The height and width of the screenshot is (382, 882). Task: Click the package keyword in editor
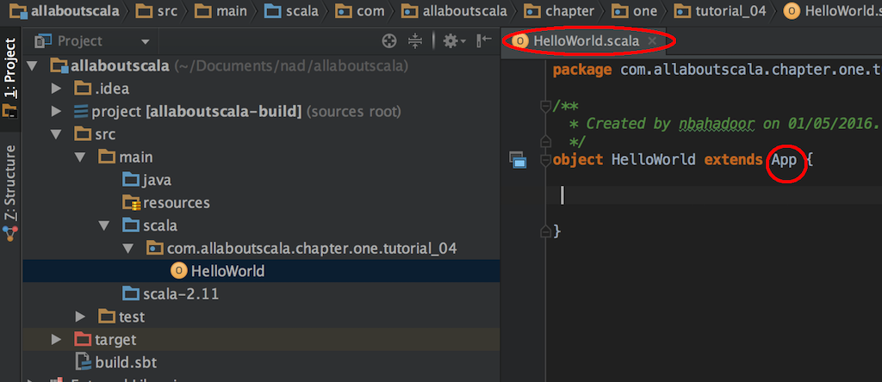tap(582, 71)
